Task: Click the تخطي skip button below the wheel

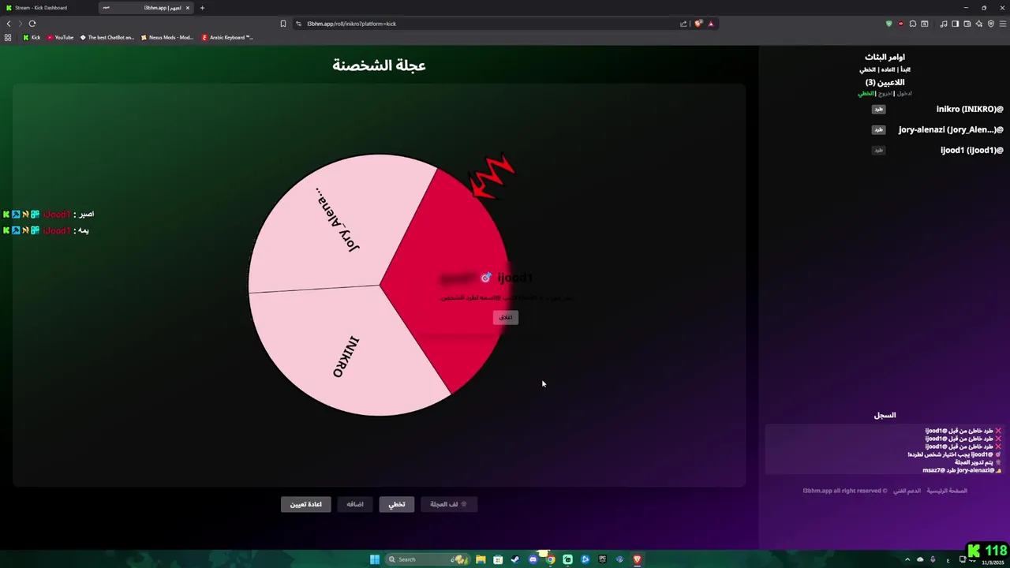Action: point(397,504)
